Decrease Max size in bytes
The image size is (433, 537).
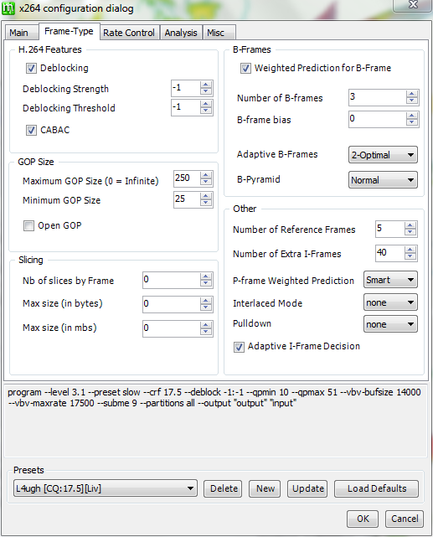206,307
